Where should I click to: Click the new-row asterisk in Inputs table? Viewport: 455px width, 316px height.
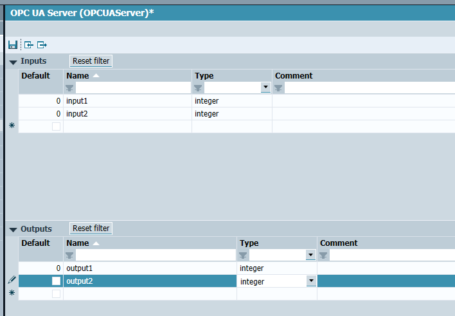12,125
